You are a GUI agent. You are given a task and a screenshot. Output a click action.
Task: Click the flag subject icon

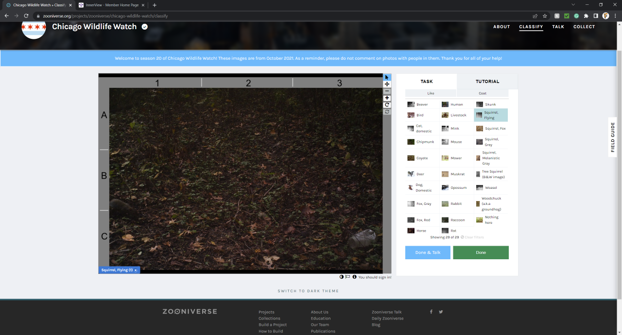[x=348, y=277]
